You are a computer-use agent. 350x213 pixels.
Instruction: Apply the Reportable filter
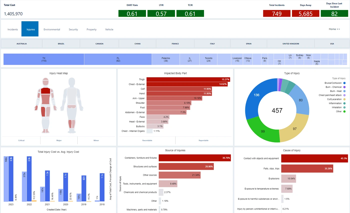[x=203, y=140]
